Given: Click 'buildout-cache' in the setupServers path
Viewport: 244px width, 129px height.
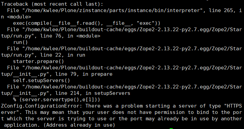Looking at the screenshot, I should pyautogui.click(x=100, y=87).
